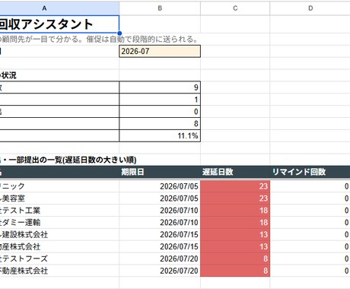
Task: Click the date 2026/07/20 in the テストフーズ row
Action: (x=160, y=259)
